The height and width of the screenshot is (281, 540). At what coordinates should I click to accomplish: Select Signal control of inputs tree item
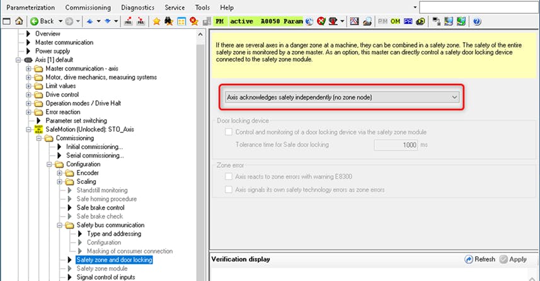(106, 277)
